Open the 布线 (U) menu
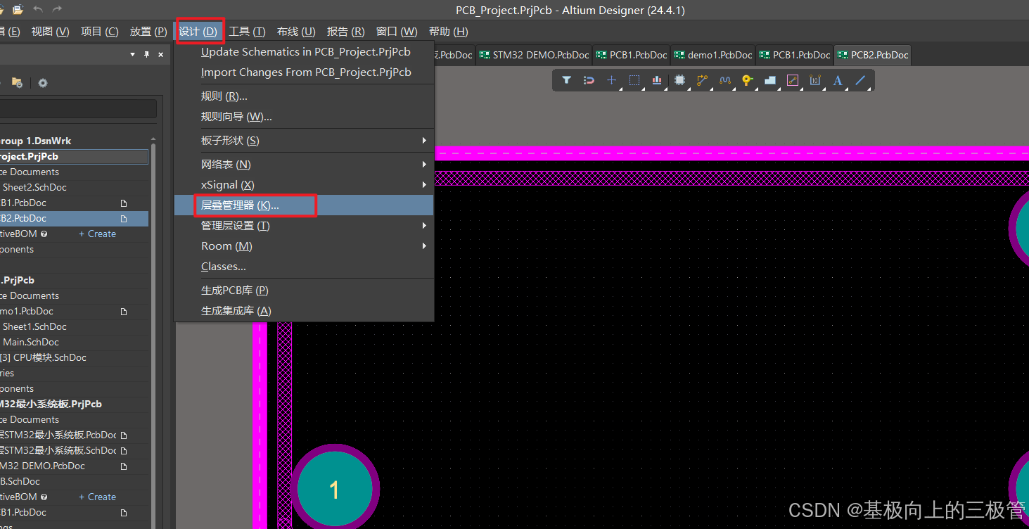The image size is (1029, 529). [x=296, y=32]
